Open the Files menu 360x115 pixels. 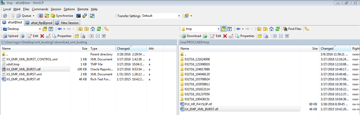point(26,9)
